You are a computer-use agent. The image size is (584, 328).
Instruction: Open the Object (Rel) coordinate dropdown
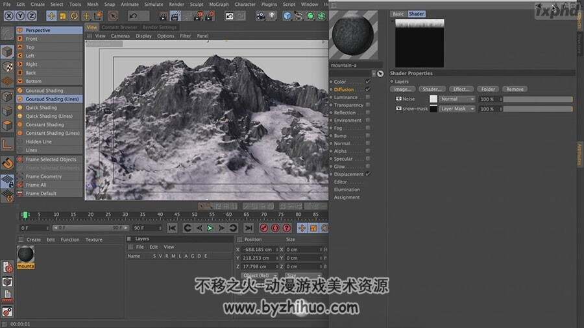[x=260, y=275]
